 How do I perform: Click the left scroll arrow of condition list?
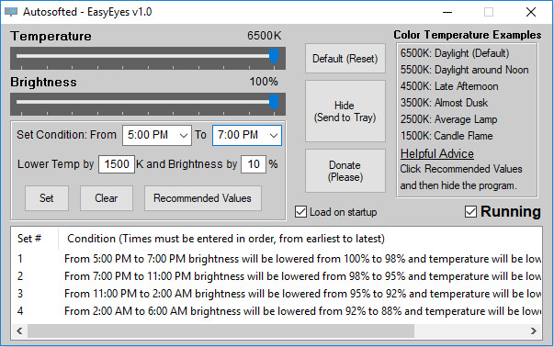(x=20, y=330)
